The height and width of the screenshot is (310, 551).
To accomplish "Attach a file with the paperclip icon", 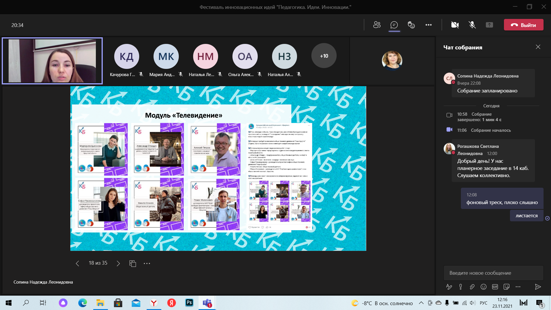I will tap(472, 287).
